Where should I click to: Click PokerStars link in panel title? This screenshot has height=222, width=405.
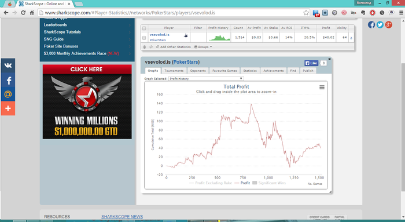pos(186,62)
